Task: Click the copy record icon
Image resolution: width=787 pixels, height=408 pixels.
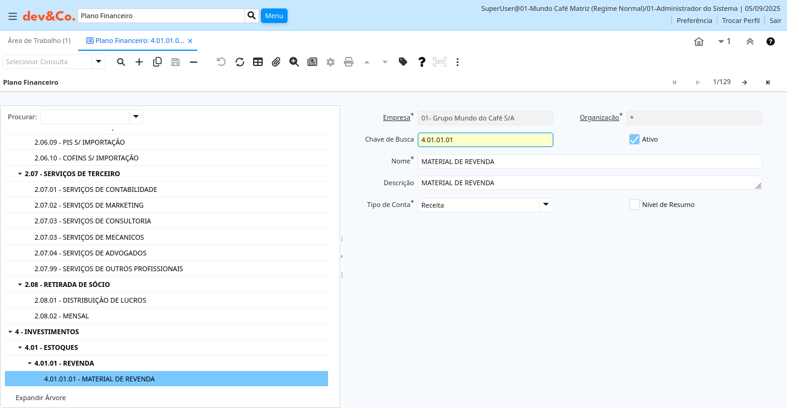Action: 157,62
